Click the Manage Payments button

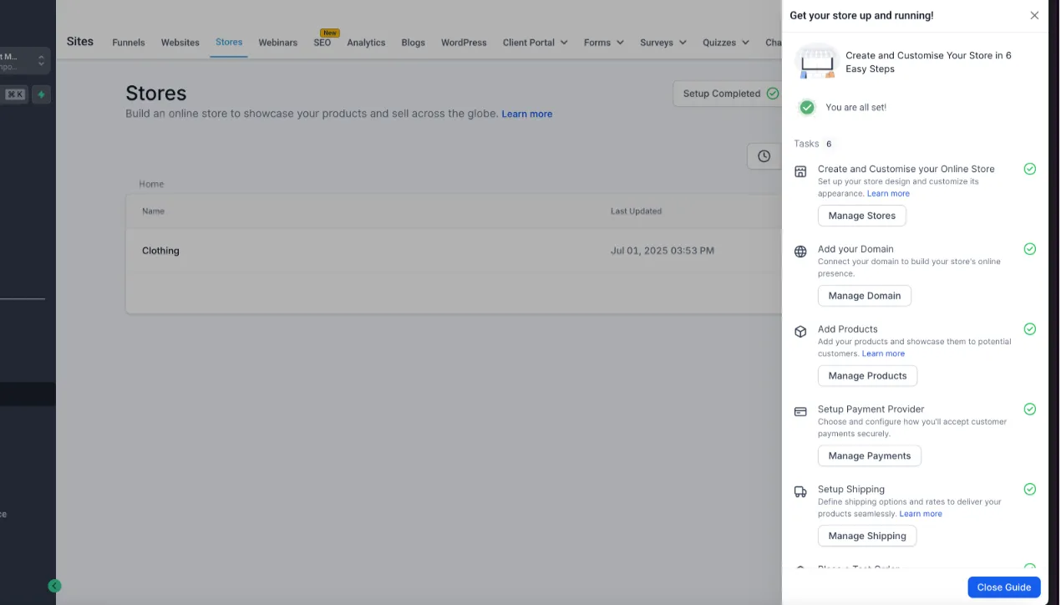870,456
